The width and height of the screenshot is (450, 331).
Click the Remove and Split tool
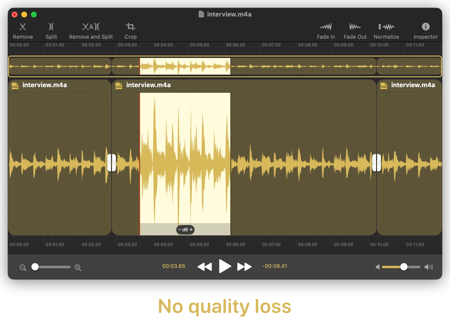(91, 31)
